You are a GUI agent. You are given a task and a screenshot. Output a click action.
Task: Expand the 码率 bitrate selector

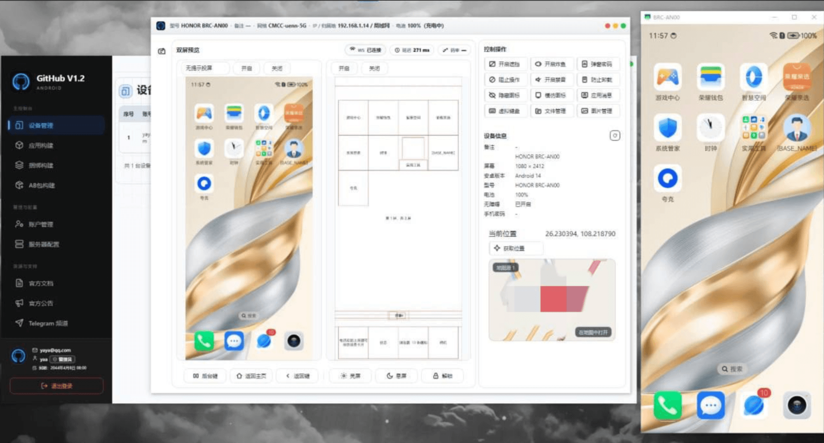coord(455,50)
